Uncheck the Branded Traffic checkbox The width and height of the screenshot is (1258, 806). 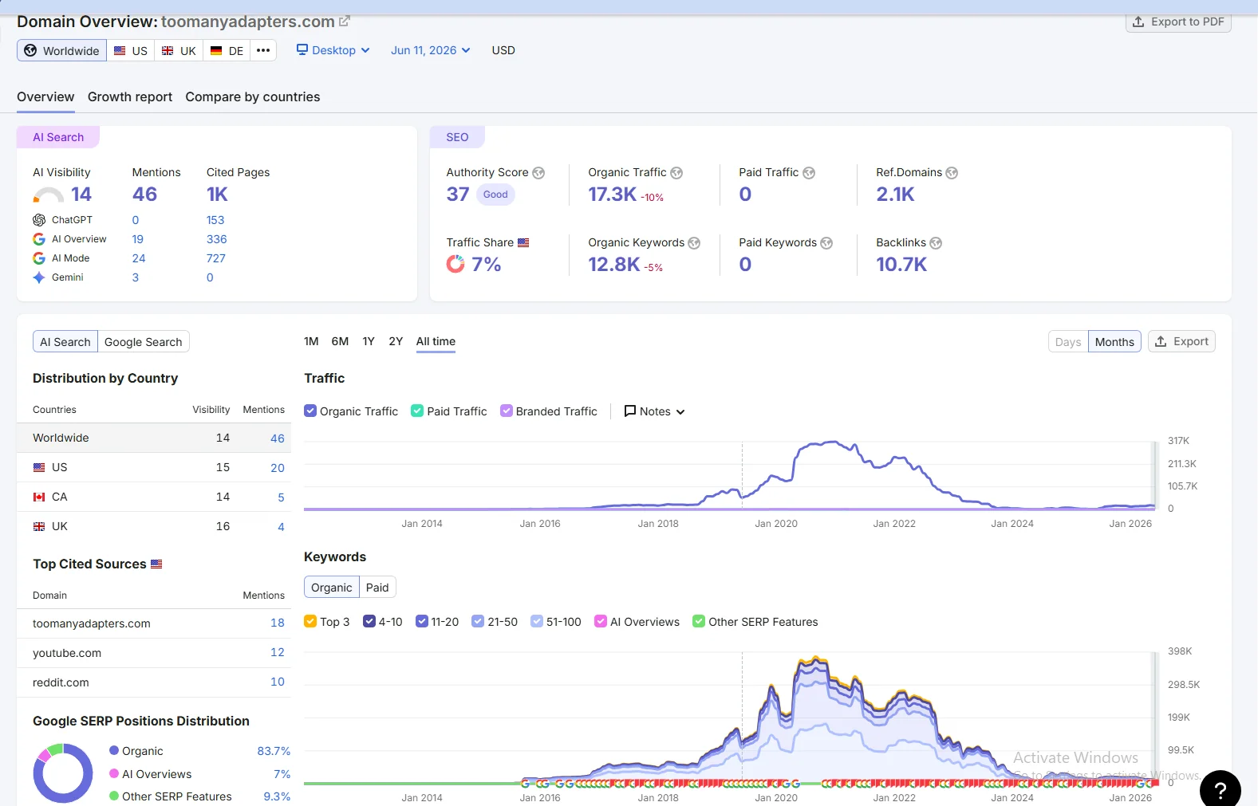coord(507,411)
